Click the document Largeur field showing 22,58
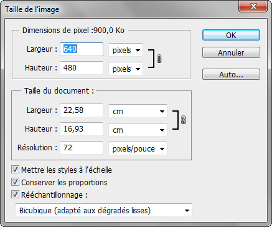This screenshot has width=272, height=227. (x=82, y=110)
